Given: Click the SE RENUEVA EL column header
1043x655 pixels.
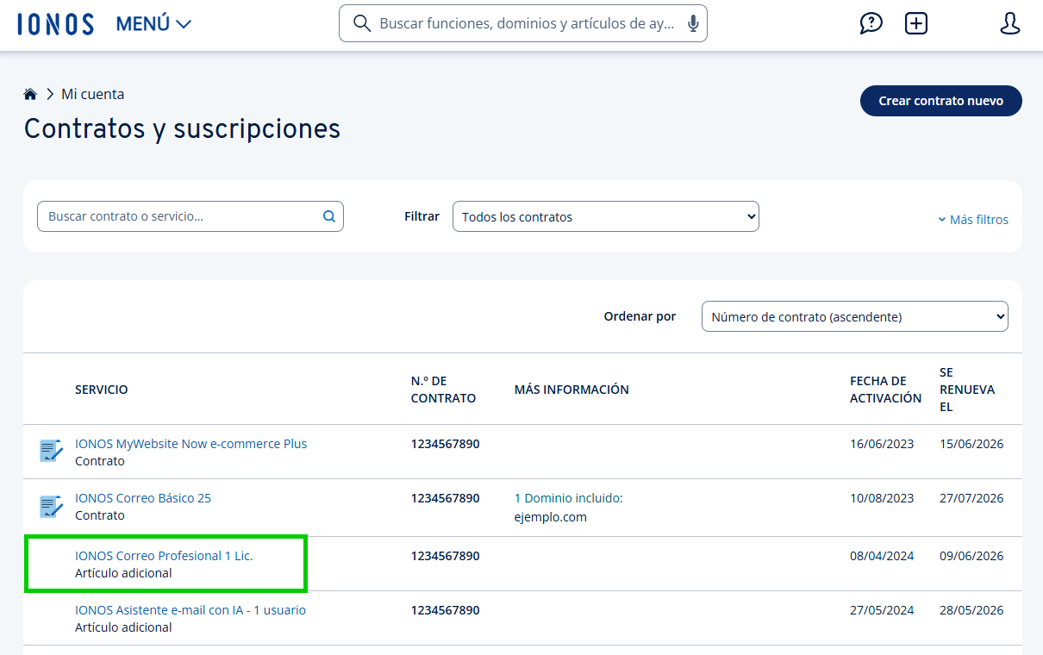Looking at the screenshot, I should click(x=967, y=390).
